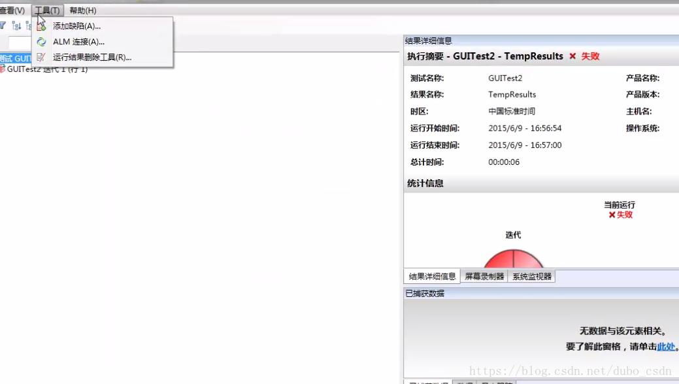Click the expand tree toolbar icon
The height and width of the screenshot is (384, 679).
click(16, 26)
